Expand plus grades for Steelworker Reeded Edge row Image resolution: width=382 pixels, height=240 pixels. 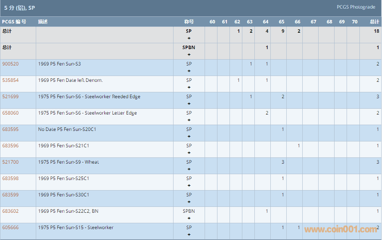tap(189, 104)
